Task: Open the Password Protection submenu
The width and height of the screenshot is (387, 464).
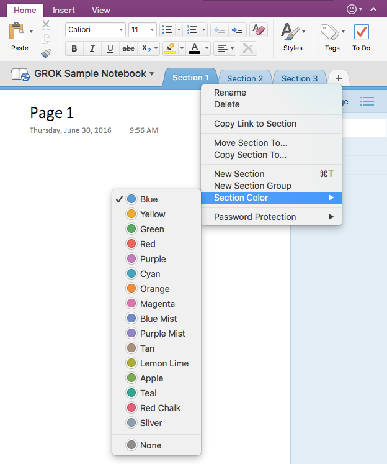Action: coord(271,217)
